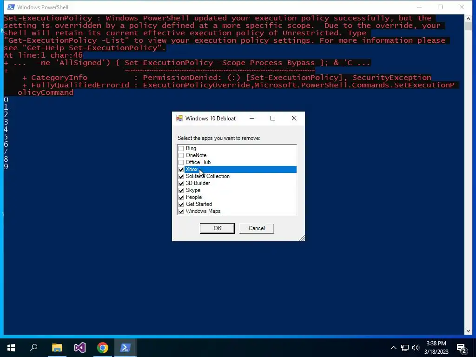Minimize the Windows 10 Debloat dialog

[252, 118]
